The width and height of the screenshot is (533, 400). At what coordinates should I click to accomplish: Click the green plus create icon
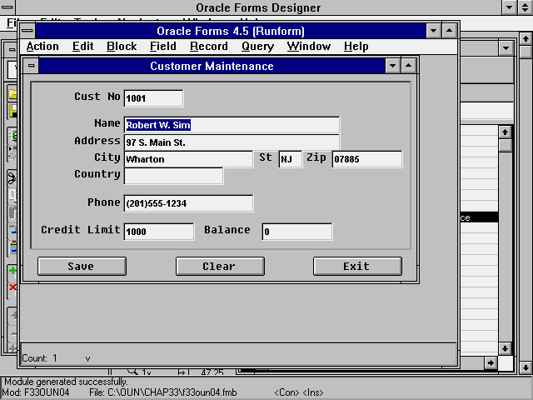[x=12, y=271]
